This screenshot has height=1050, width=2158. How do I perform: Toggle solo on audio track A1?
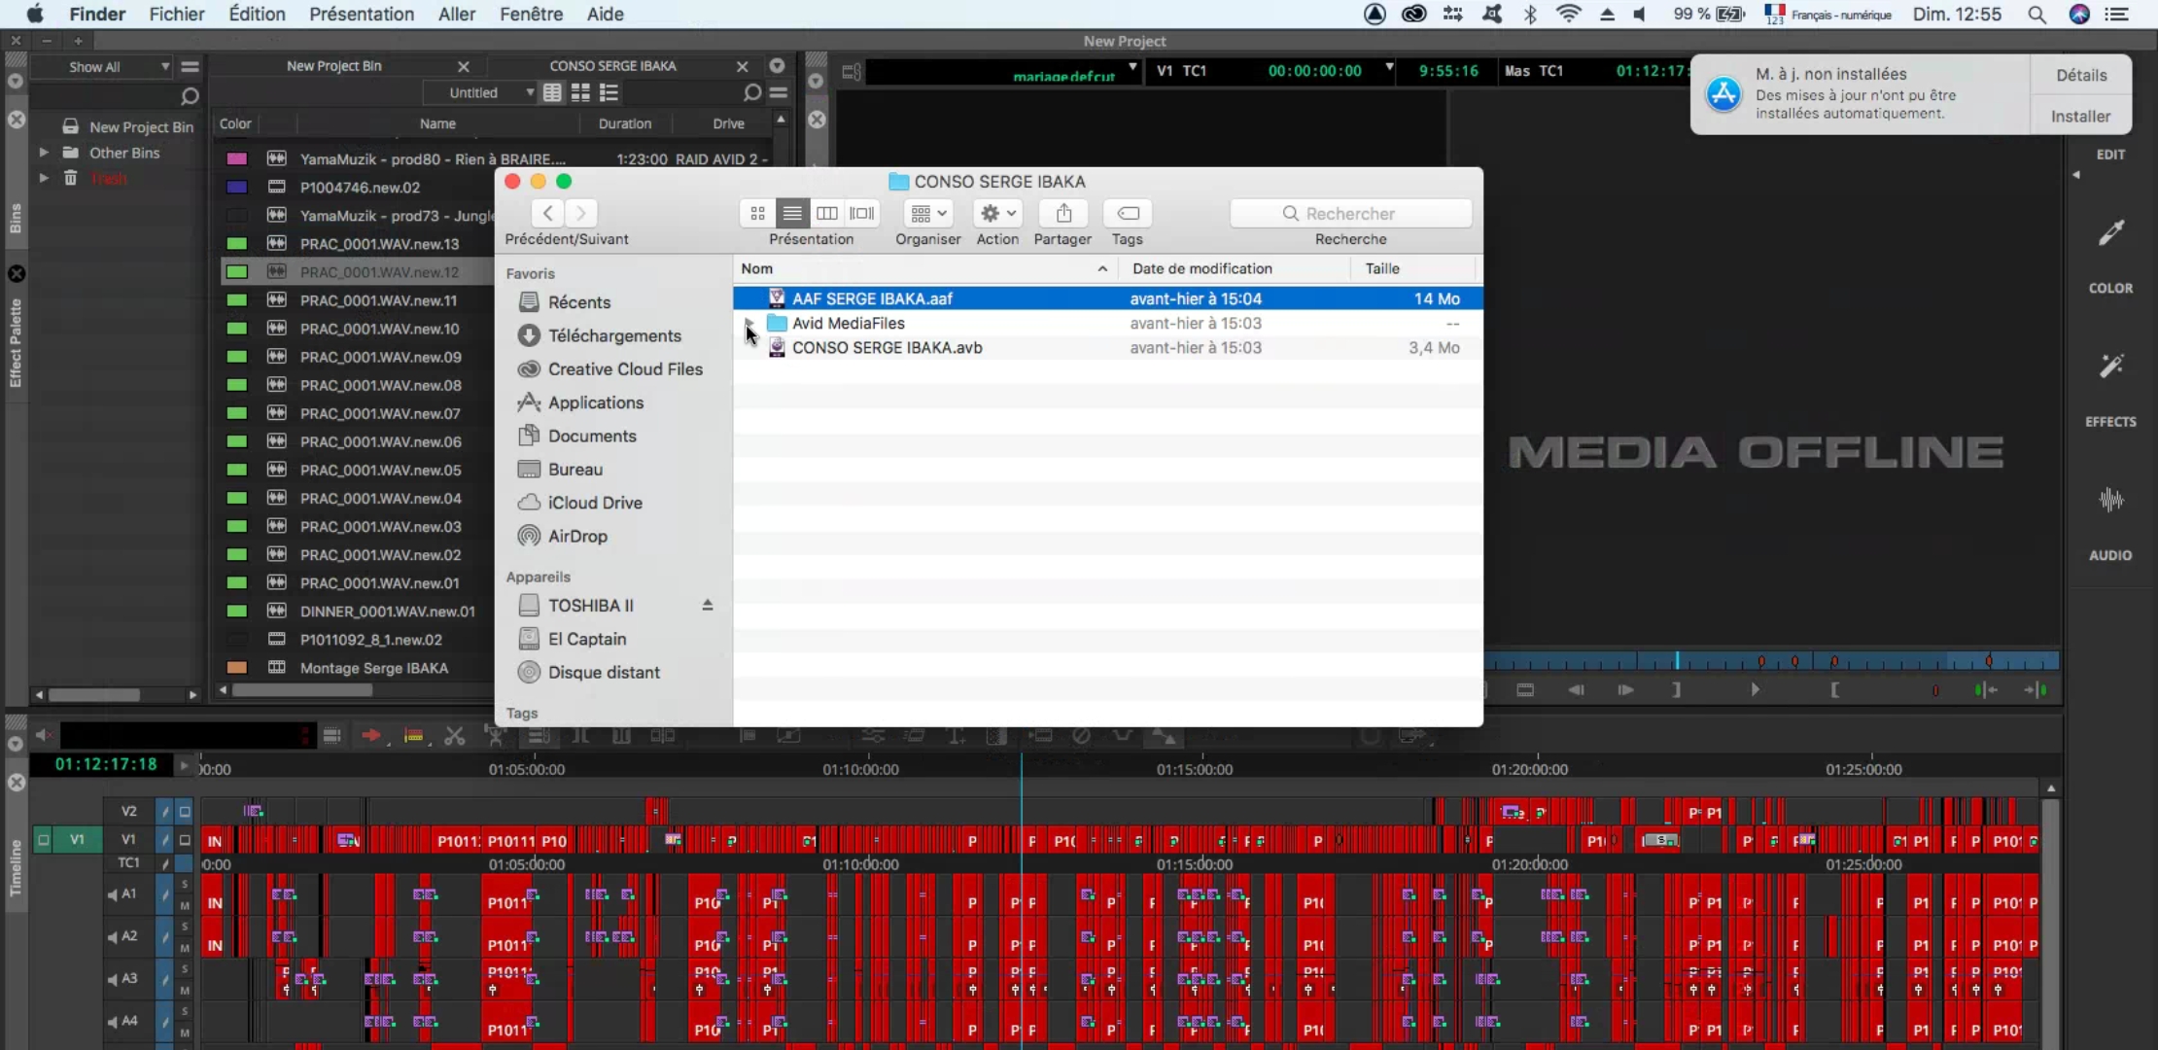coord(185,884)
